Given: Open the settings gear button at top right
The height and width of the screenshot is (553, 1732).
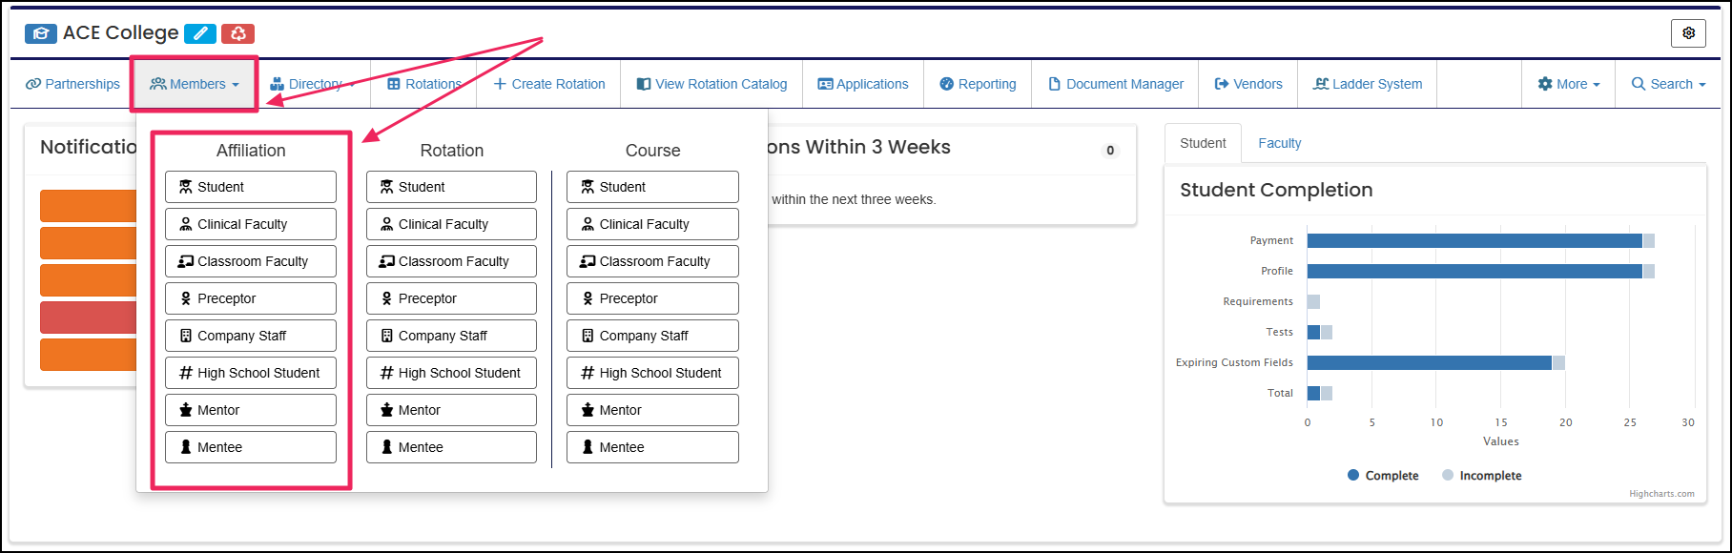Looking at the screenshot, I should tap(1688, 33).
